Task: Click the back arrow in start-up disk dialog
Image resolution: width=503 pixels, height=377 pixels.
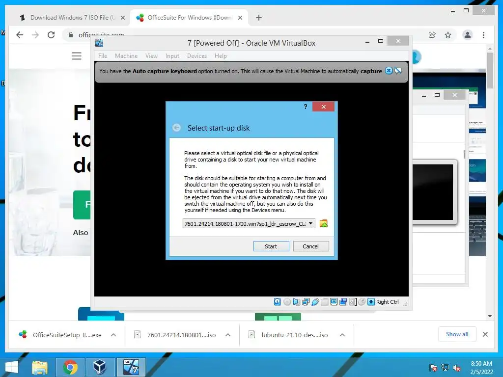Action: point(176,128)
